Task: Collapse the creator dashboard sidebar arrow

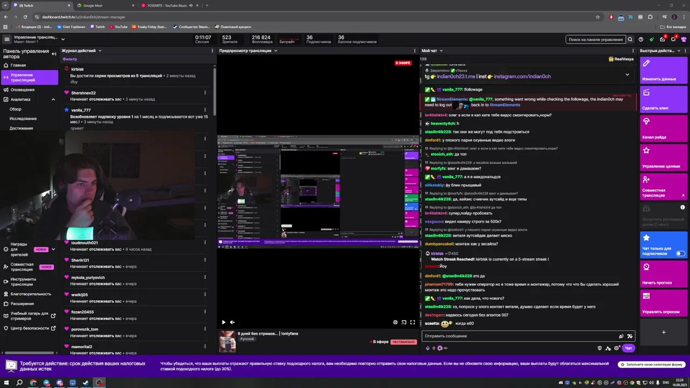Action: pyautogui.click(x=54, y=54)
